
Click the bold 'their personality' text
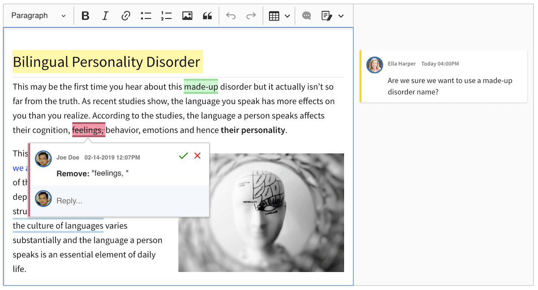point(253,130)
